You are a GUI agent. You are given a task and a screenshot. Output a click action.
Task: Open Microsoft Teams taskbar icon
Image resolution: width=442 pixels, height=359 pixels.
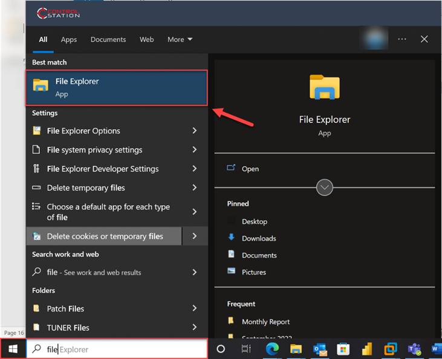point(414,349)
